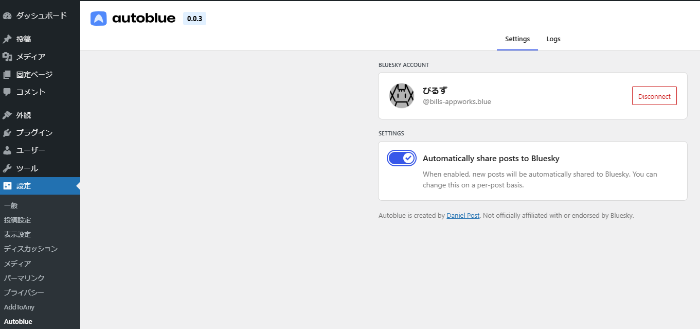Click the pushpin icon for Posts
The width and height of the screenshot is (700, 329).
pos(7,39)
